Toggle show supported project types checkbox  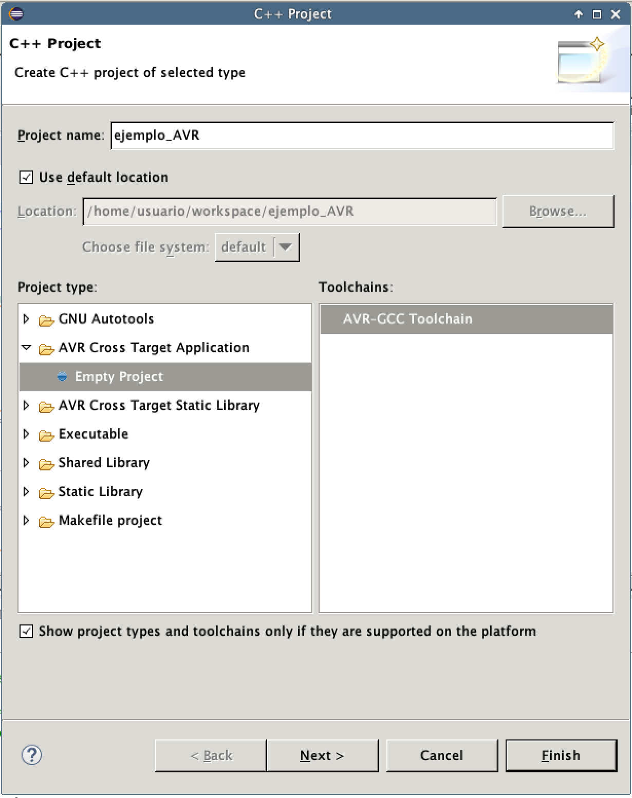(26, 631)
